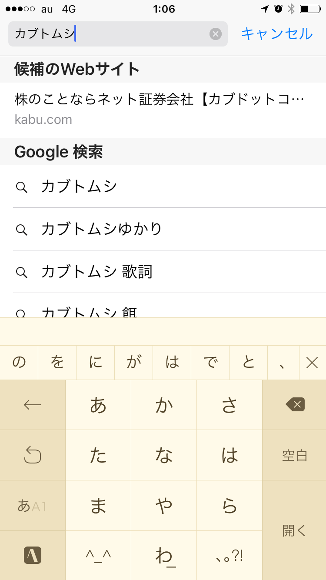326x580 pixels.
Task: Cancel the search with キャンセル
Action: (x=277, y=34)
